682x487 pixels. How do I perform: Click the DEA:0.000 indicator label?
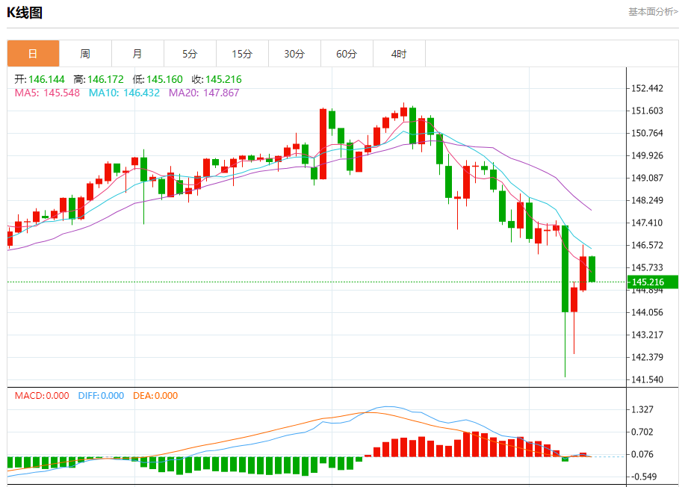tap(155, 396)
